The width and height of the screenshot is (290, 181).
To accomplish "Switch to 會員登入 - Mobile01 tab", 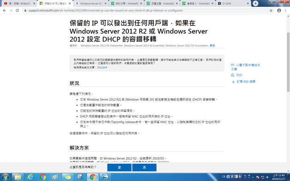I will coord(198,3).
